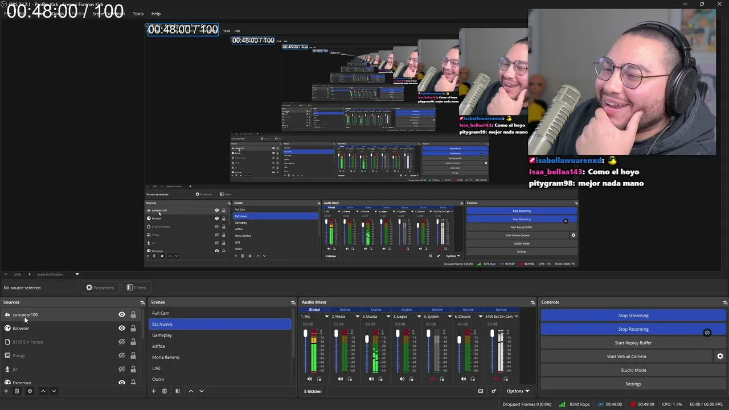
Task: Click the pause recording icon beside Stop Recording
Action: pyautogui.click(x=707, y=333)
